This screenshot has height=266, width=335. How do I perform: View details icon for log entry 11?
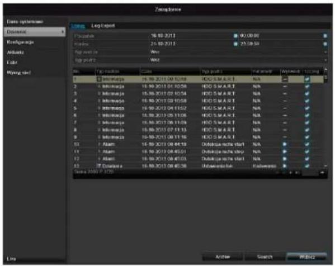307,151
